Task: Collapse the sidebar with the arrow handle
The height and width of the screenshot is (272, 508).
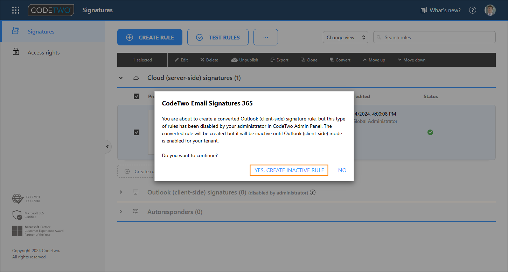Action: click(107, 147)
